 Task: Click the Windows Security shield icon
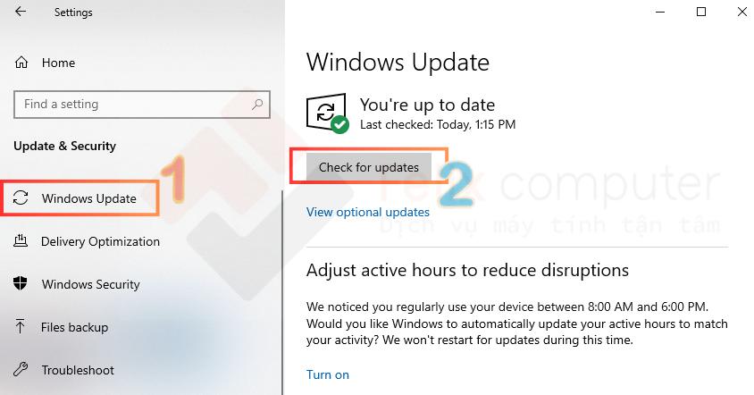pyautogui.click(x=21, y=283)
